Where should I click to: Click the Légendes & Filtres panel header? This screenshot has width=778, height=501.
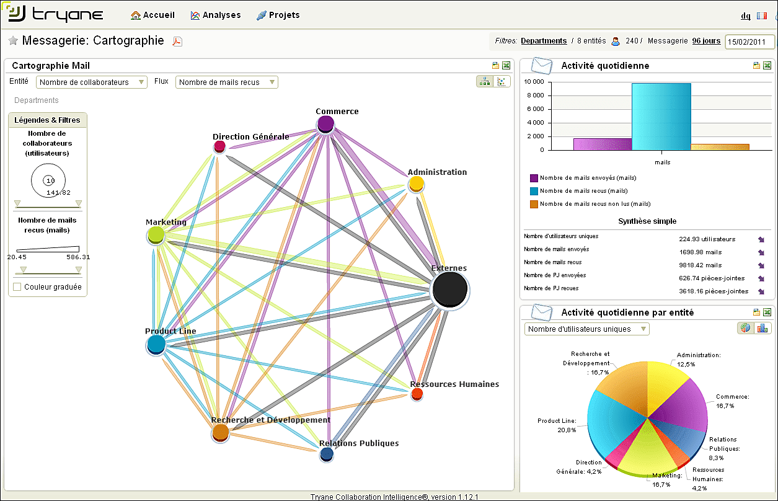click(48, 120)
